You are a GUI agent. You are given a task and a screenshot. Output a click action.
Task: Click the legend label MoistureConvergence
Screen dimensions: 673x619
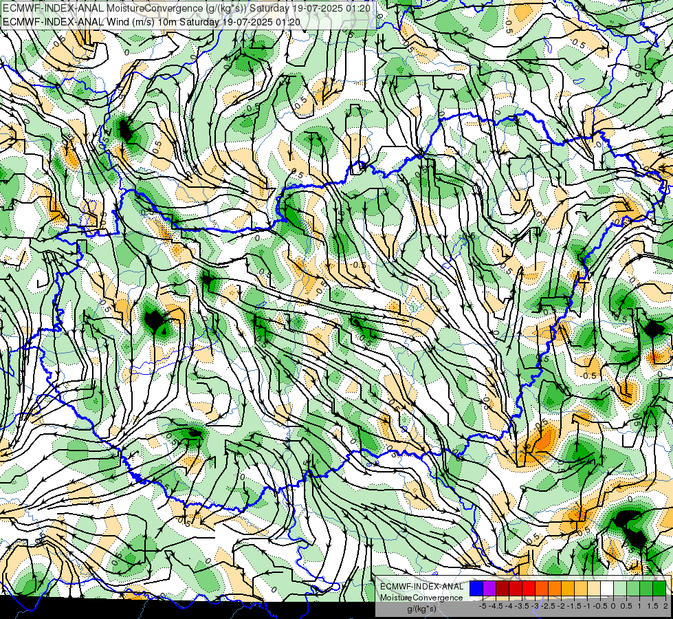[421, 598]
